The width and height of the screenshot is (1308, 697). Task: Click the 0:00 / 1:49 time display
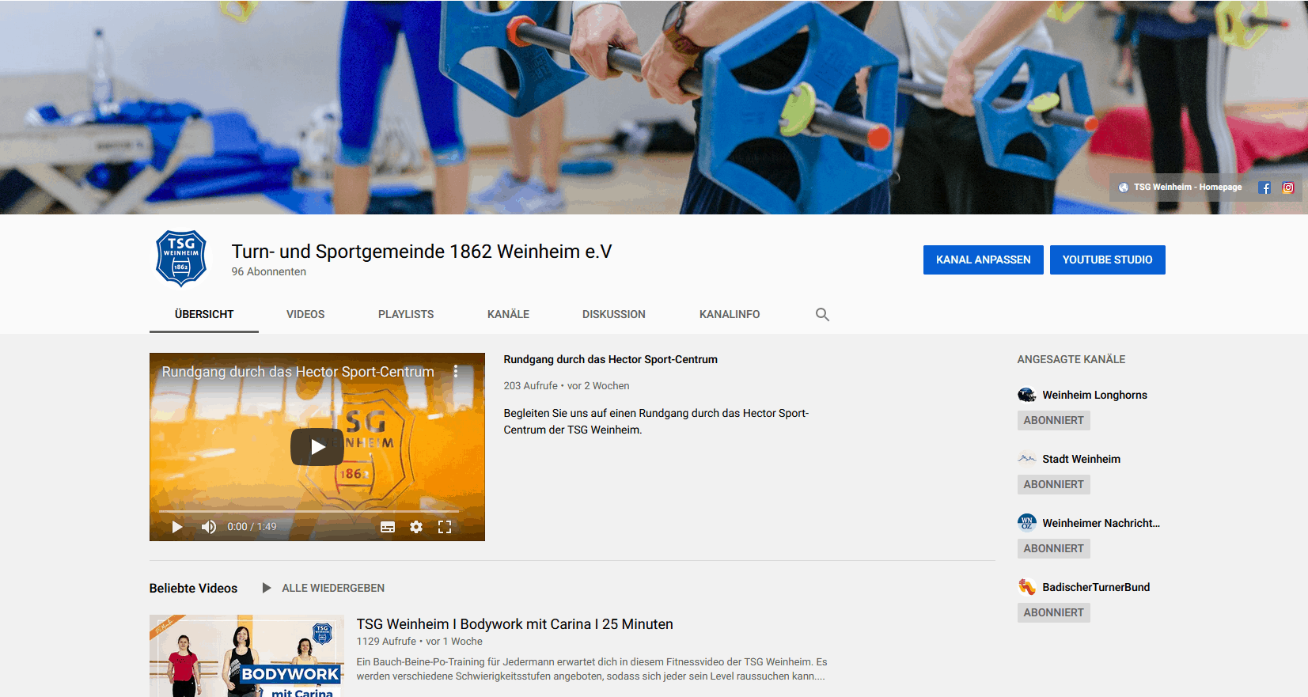[252, 527]
